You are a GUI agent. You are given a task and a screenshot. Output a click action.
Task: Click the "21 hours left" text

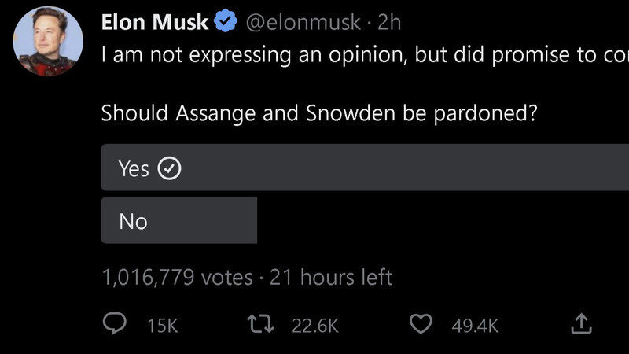pyautogui.click(x=331, y=277)
